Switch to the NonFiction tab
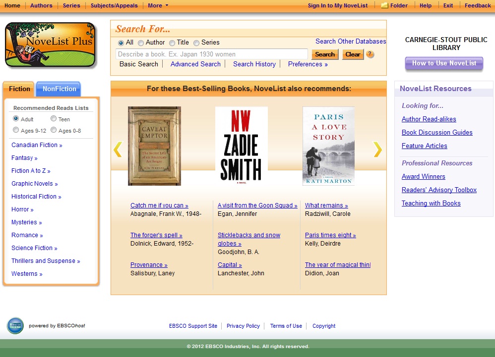 [x=59, y=89]
